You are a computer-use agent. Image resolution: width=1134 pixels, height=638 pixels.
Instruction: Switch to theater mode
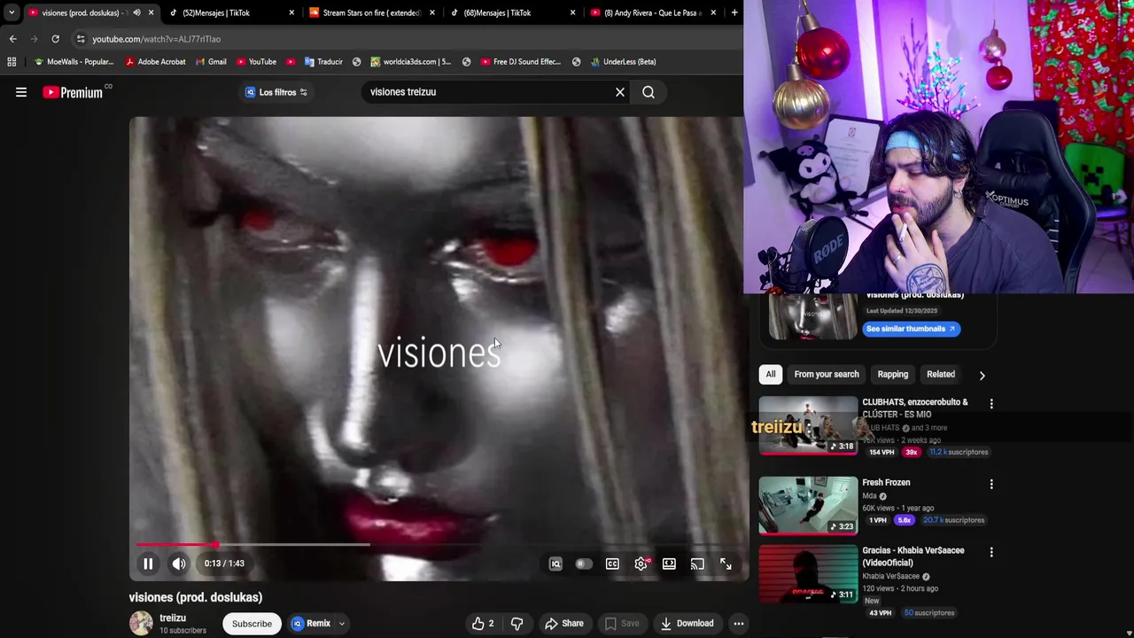coord(669,564)
